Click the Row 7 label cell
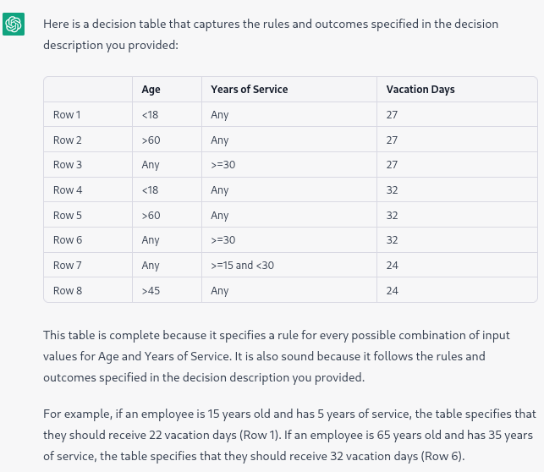The image size is (544, 472). pyautogui.click(x=88, y=266)
